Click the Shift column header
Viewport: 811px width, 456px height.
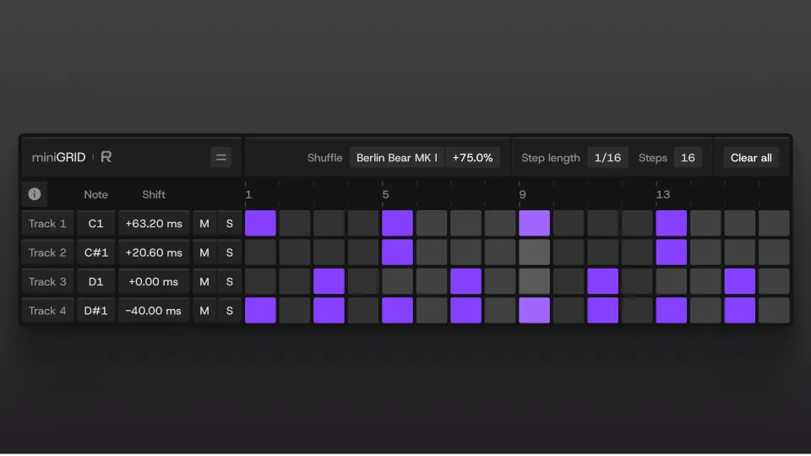click(x=154, y=194)
